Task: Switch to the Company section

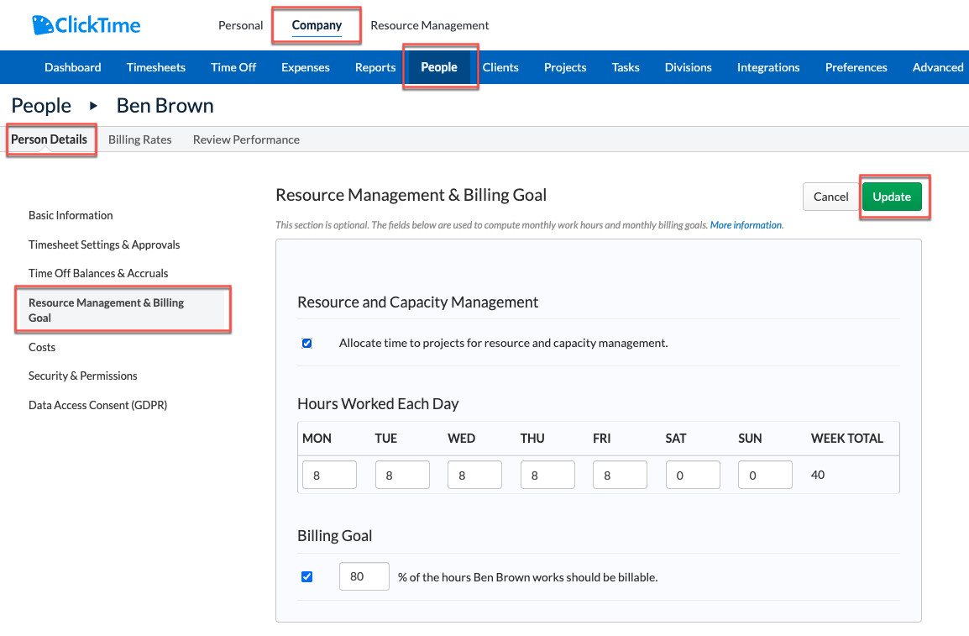Action: click(317, 25)
